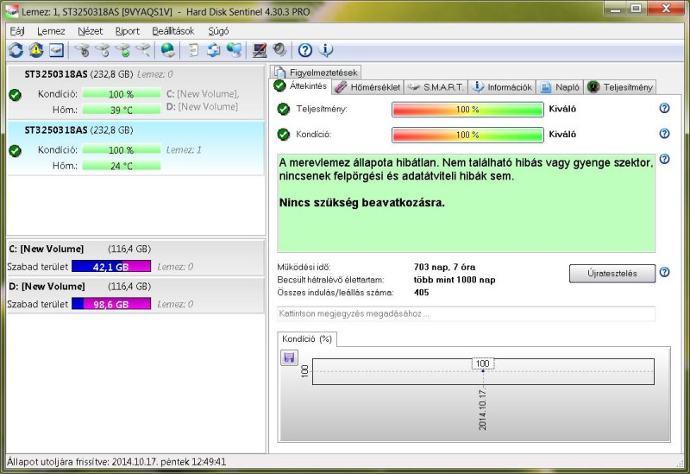Open the Nézet menu
The image size is (690, 474).
tap(91, 31)
